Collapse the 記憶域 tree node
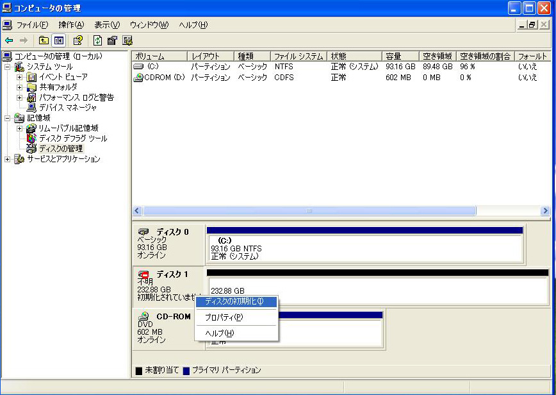Image resolution: width=556 pixels, height=395 pixels. click(8, 118)
